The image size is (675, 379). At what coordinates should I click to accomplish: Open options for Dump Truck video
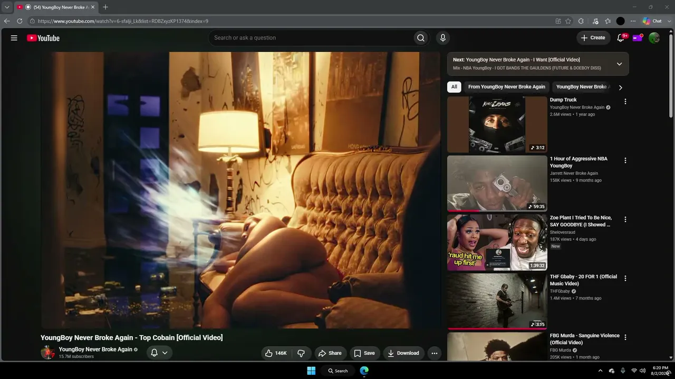[625, 102]
